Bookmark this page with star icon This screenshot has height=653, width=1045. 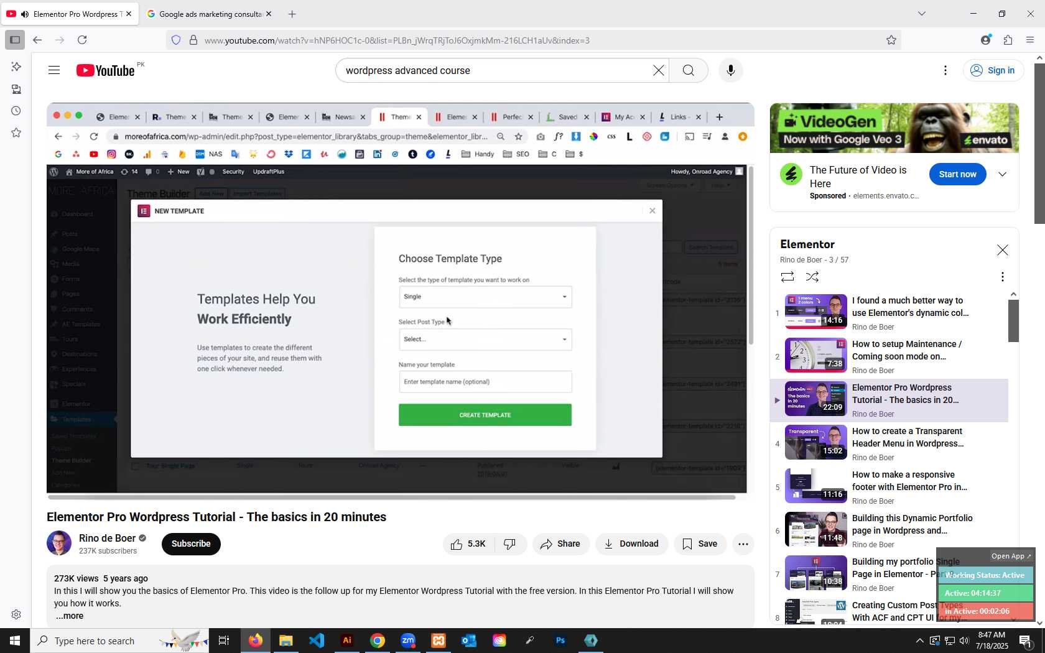click(x=891, y=40)
